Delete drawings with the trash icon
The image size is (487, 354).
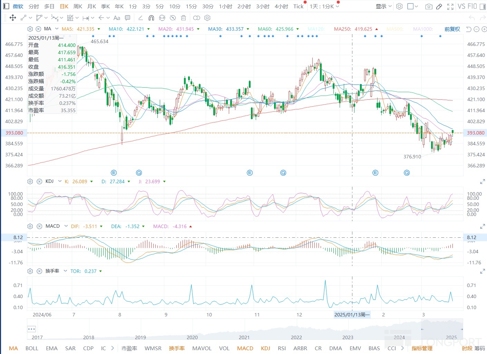(x=184, y=18)
